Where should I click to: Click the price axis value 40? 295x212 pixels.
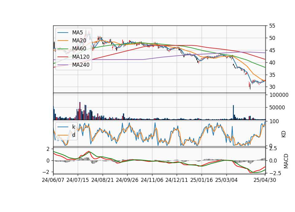tap(272, 63)
